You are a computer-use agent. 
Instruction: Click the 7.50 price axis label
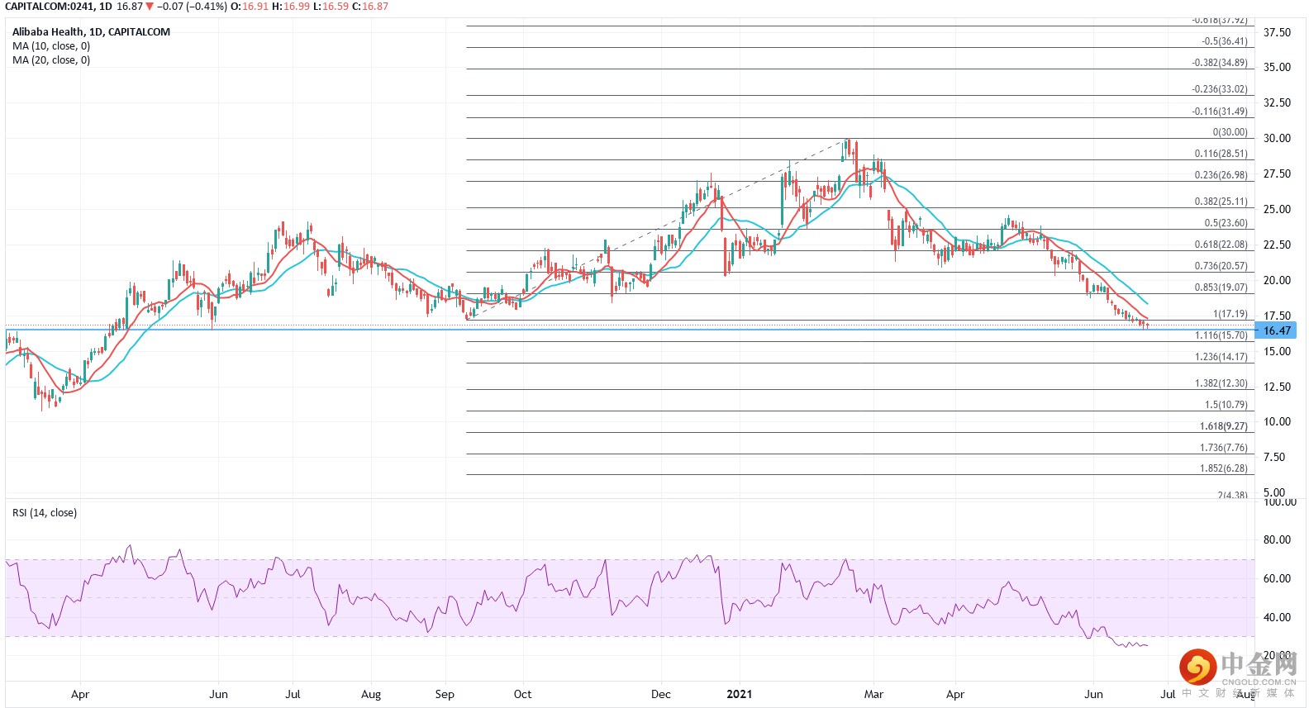1273,458
